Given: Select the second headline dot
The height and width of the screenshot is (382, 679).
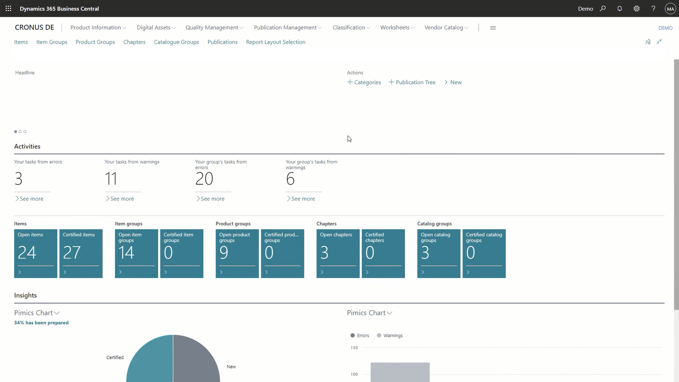Looking at the screenshot, I should point(20,132).
